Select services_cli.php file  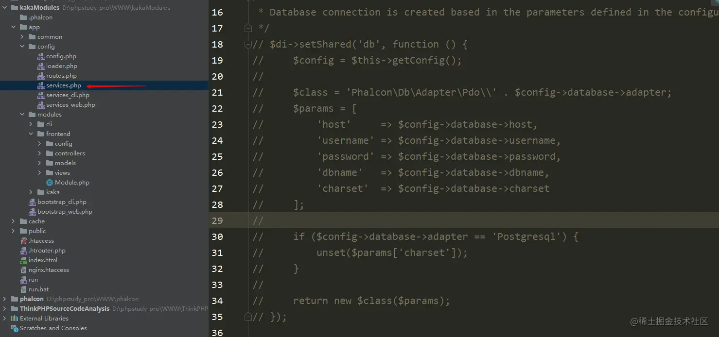[x=68, y=95]
